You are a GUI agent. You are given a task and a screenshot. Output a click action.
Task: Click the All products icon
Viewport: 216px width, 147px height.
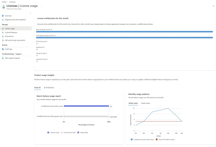tap(3, 36)
